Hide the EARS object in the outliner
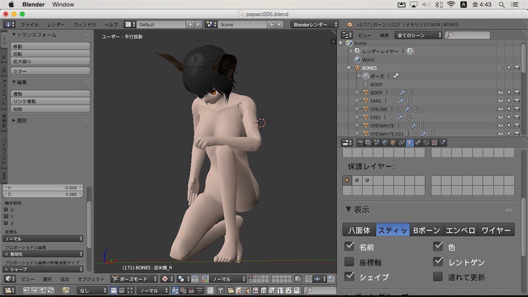Screen dimensions: 528x297 [x=501, y=101]
